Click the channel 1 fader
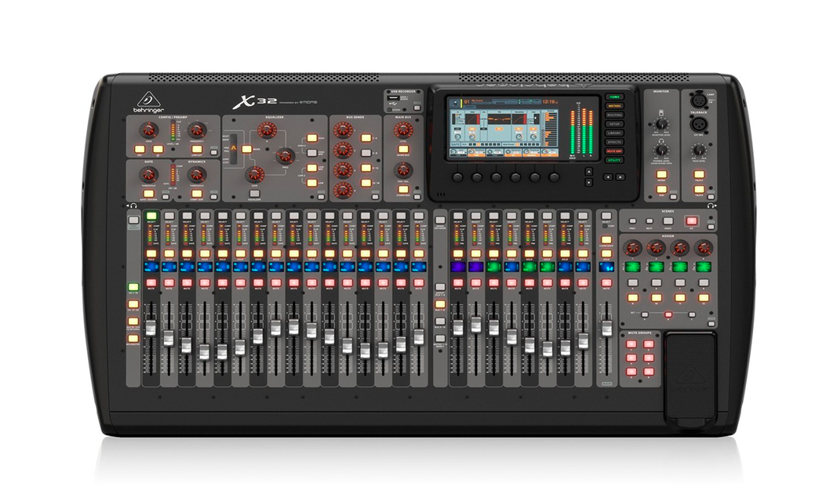Viewport: 837px width, 502px height. (151, 328)
